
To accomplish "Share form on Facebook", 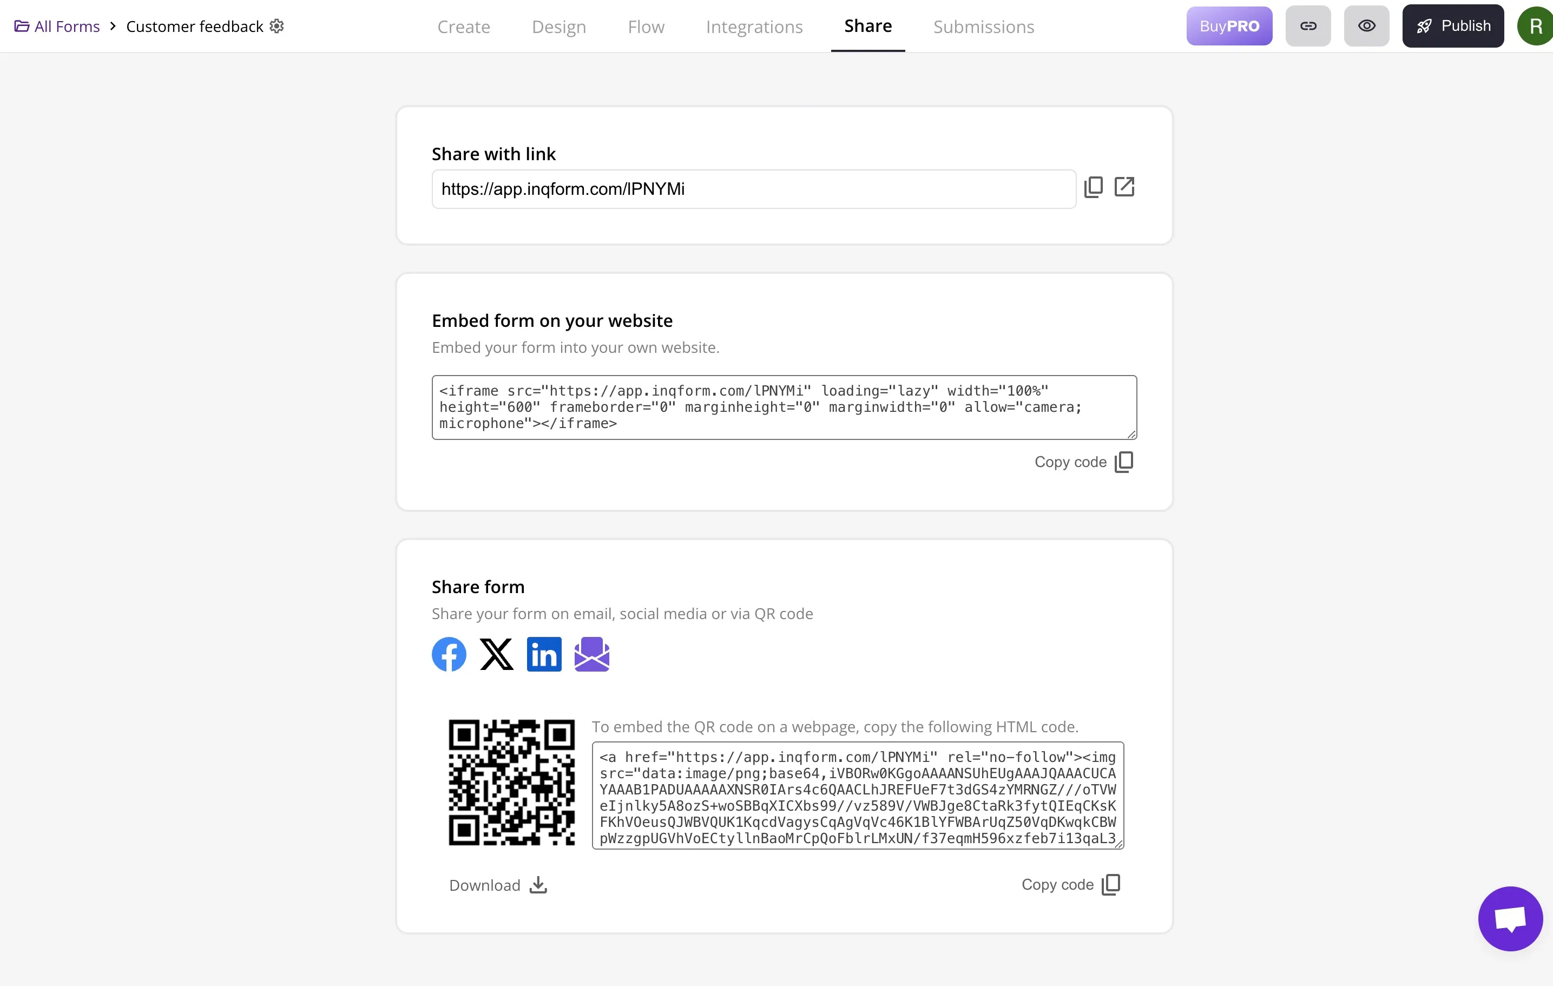I will (449, 654).
